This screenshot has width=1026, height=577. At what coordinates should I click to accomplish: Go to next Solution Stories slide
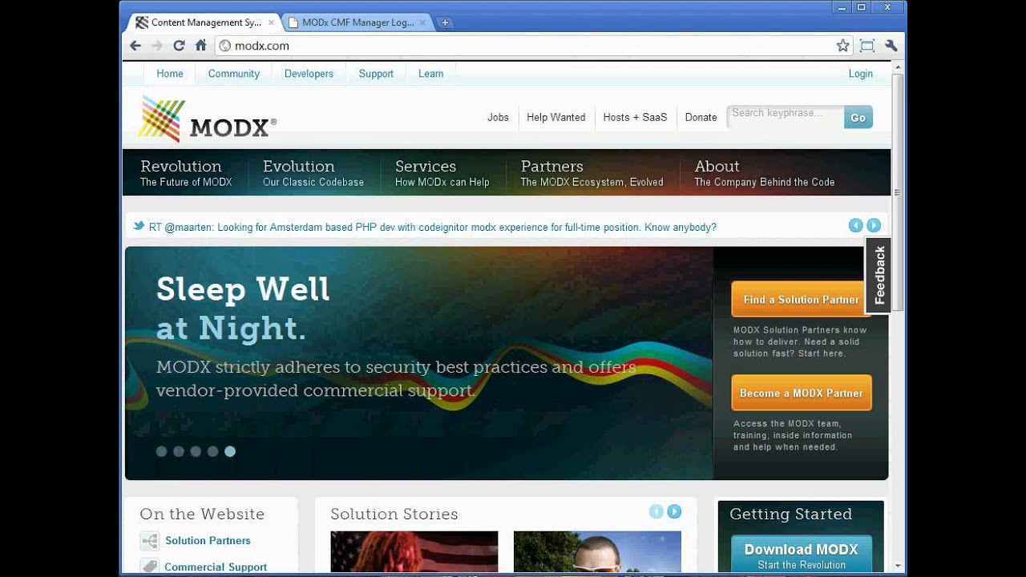674,511
